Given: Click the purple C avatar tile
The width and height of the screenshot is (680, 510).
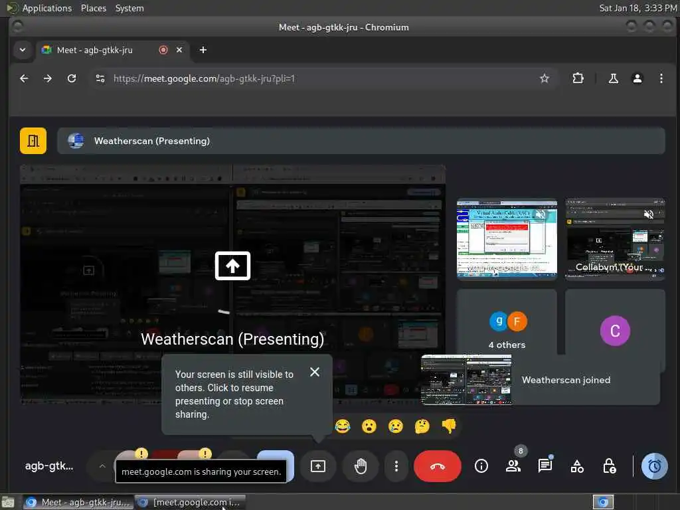Looking at the screenshot, I should tap(615, 331).
